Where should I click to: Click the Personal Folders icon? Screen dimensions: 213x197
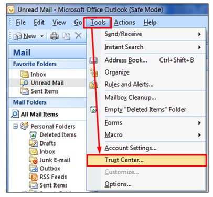click(x=24, y=126)
